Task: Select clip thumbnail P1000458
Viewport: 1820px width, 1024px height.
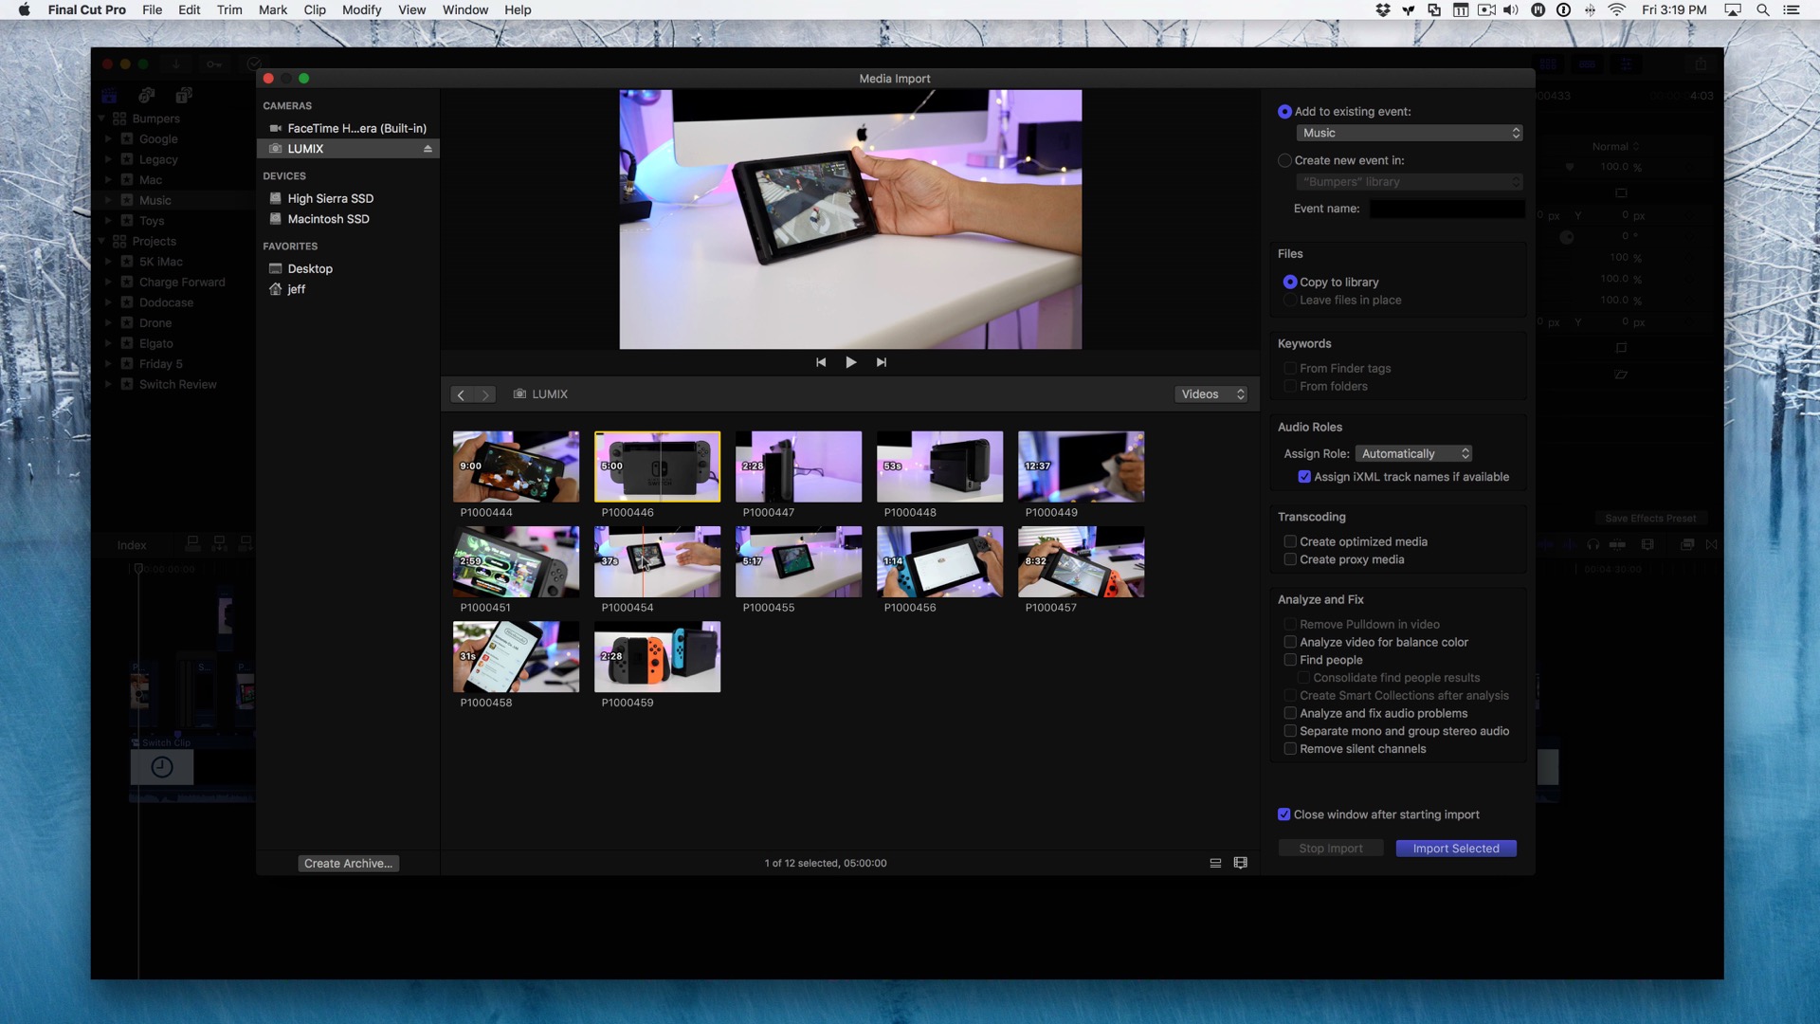Action: (x=516, y=656)
